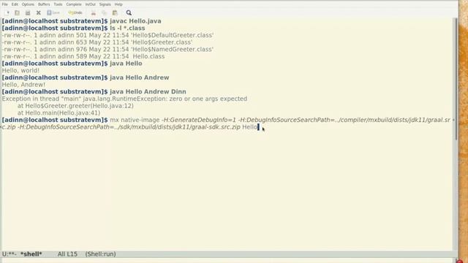Click 'Hello$Greeter.class' file name
468x263 pixels.
pyautogui.click(x=162, y=42)
